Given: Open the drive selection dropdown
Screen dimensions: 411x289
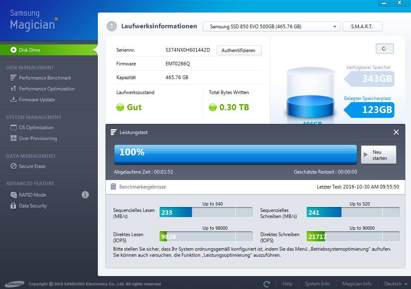Looking at the screenshot, I should click(271, 27).
